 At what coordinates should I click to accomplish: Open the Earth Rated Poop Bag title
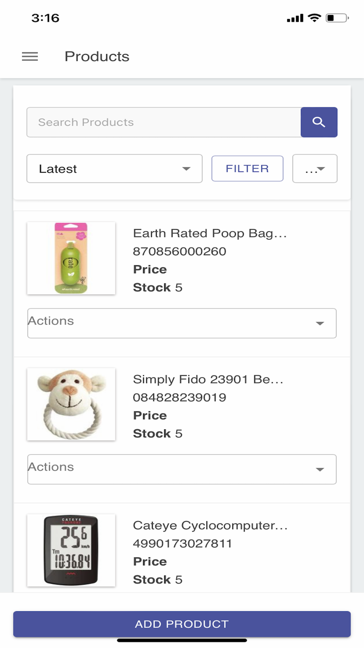[210, 233]
